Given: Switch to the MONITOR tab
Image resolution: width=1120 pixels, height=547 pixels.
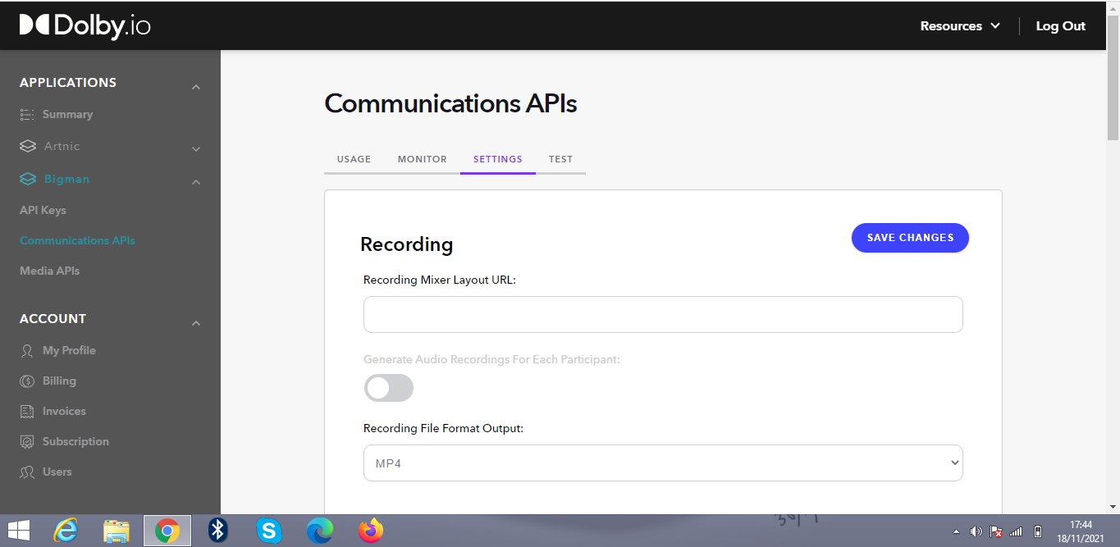Looking at the screenshot, I should (423, 159).
